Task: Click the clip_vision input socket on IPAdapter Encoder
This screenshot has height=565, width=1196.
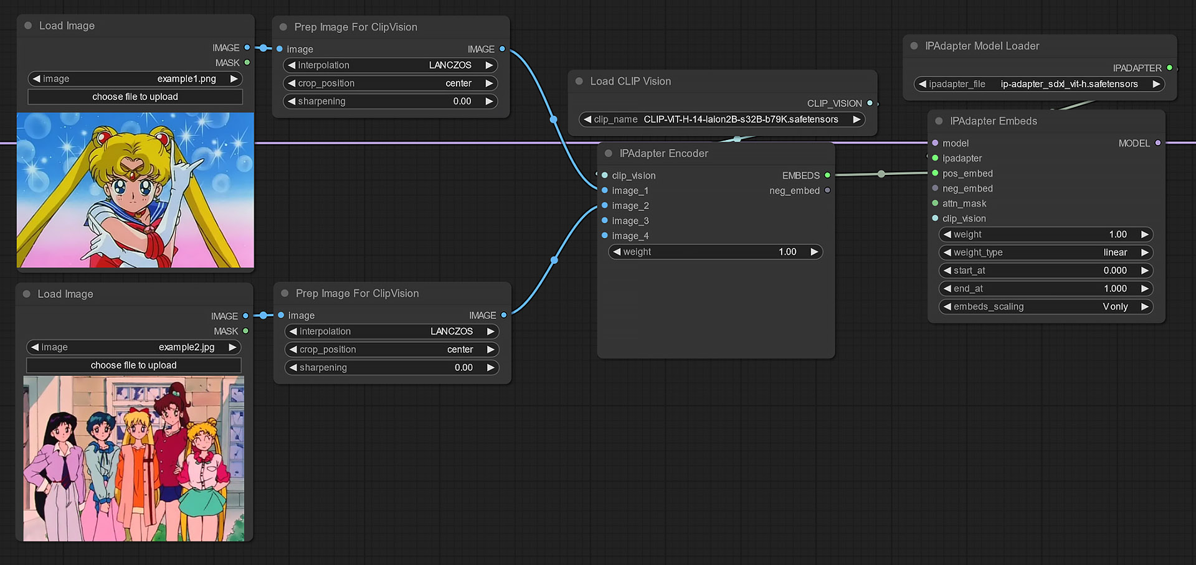Action: (x=605, y=175)
